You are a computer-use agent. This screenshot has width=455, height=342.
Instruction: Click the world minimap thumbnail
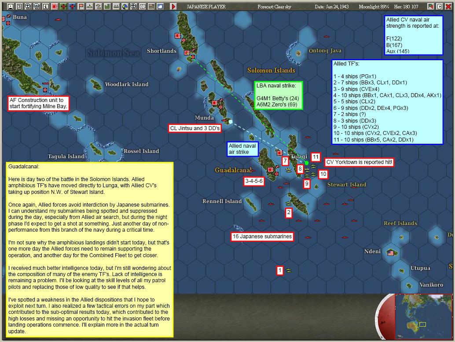point(423,316)
